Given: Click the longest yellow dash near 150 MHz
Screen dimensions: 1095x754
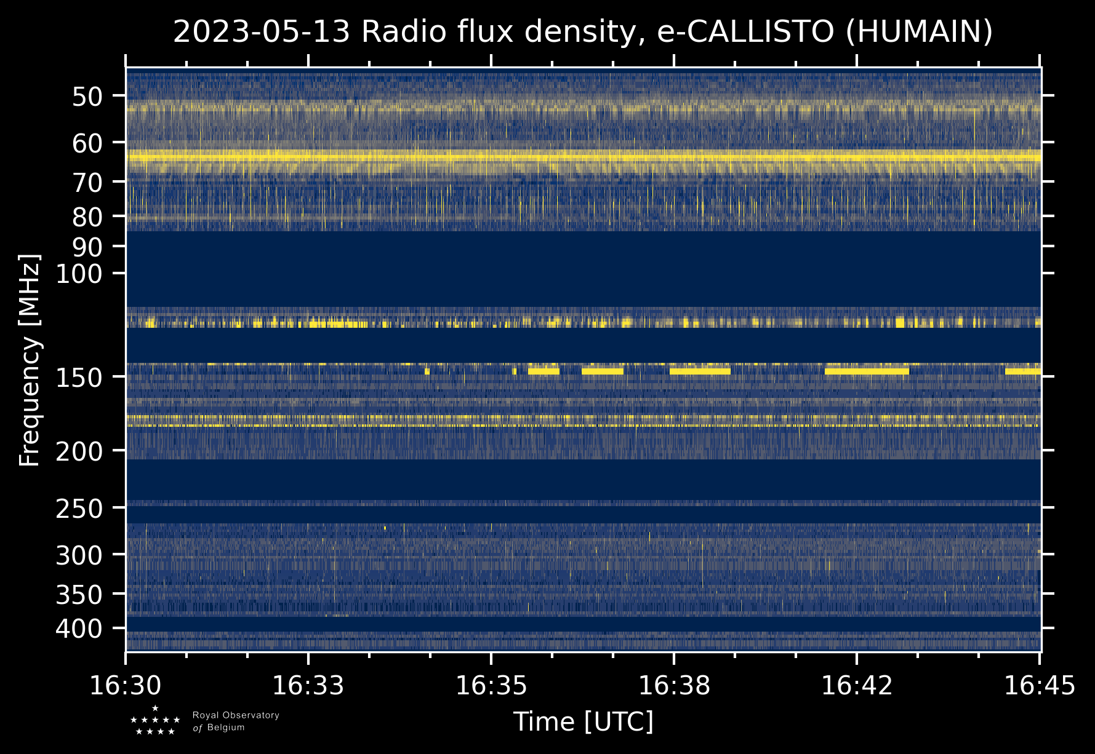Looking at the screenshot, I should click(x=867, y=371).
